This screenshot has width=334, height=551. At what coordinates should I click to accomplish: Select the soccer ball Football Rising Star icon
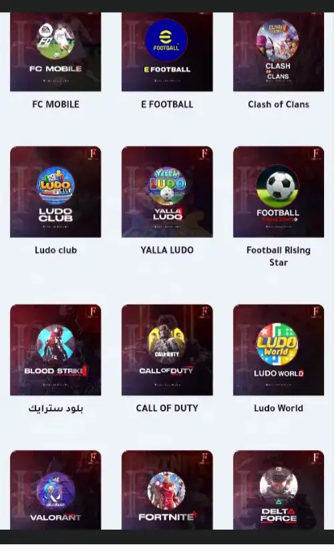277,187
